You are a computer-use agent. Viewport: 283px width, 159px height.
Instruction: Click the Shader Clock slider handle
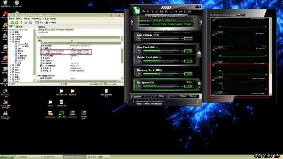pyautogui.click(x=159, y=61)
